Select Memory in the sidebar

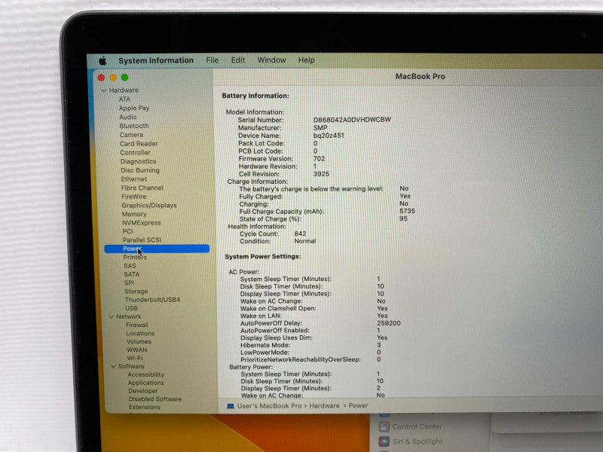click(x=134, y=214)
